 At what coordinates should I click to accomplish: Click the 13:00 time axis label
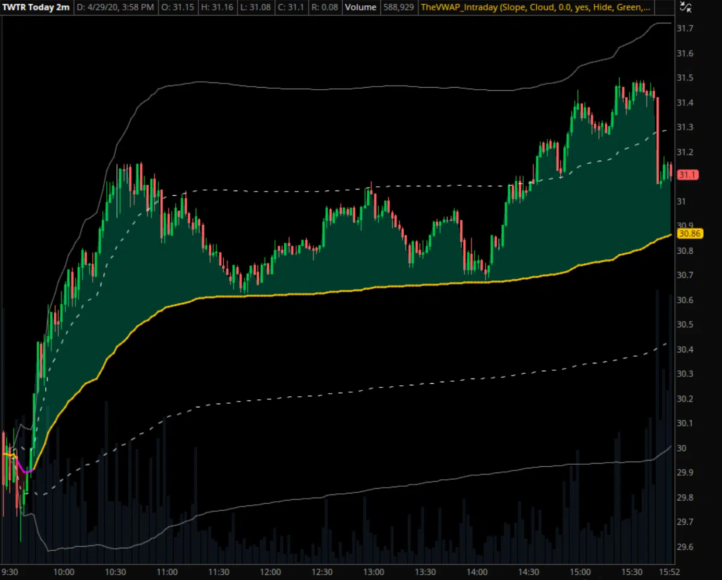click(x=374, y=572)
